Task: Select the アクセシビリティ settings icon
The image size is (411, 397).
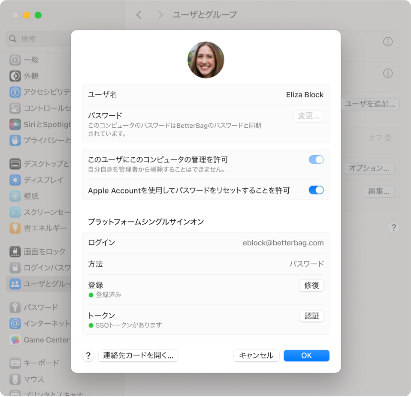Action: [x=14, y=92]
